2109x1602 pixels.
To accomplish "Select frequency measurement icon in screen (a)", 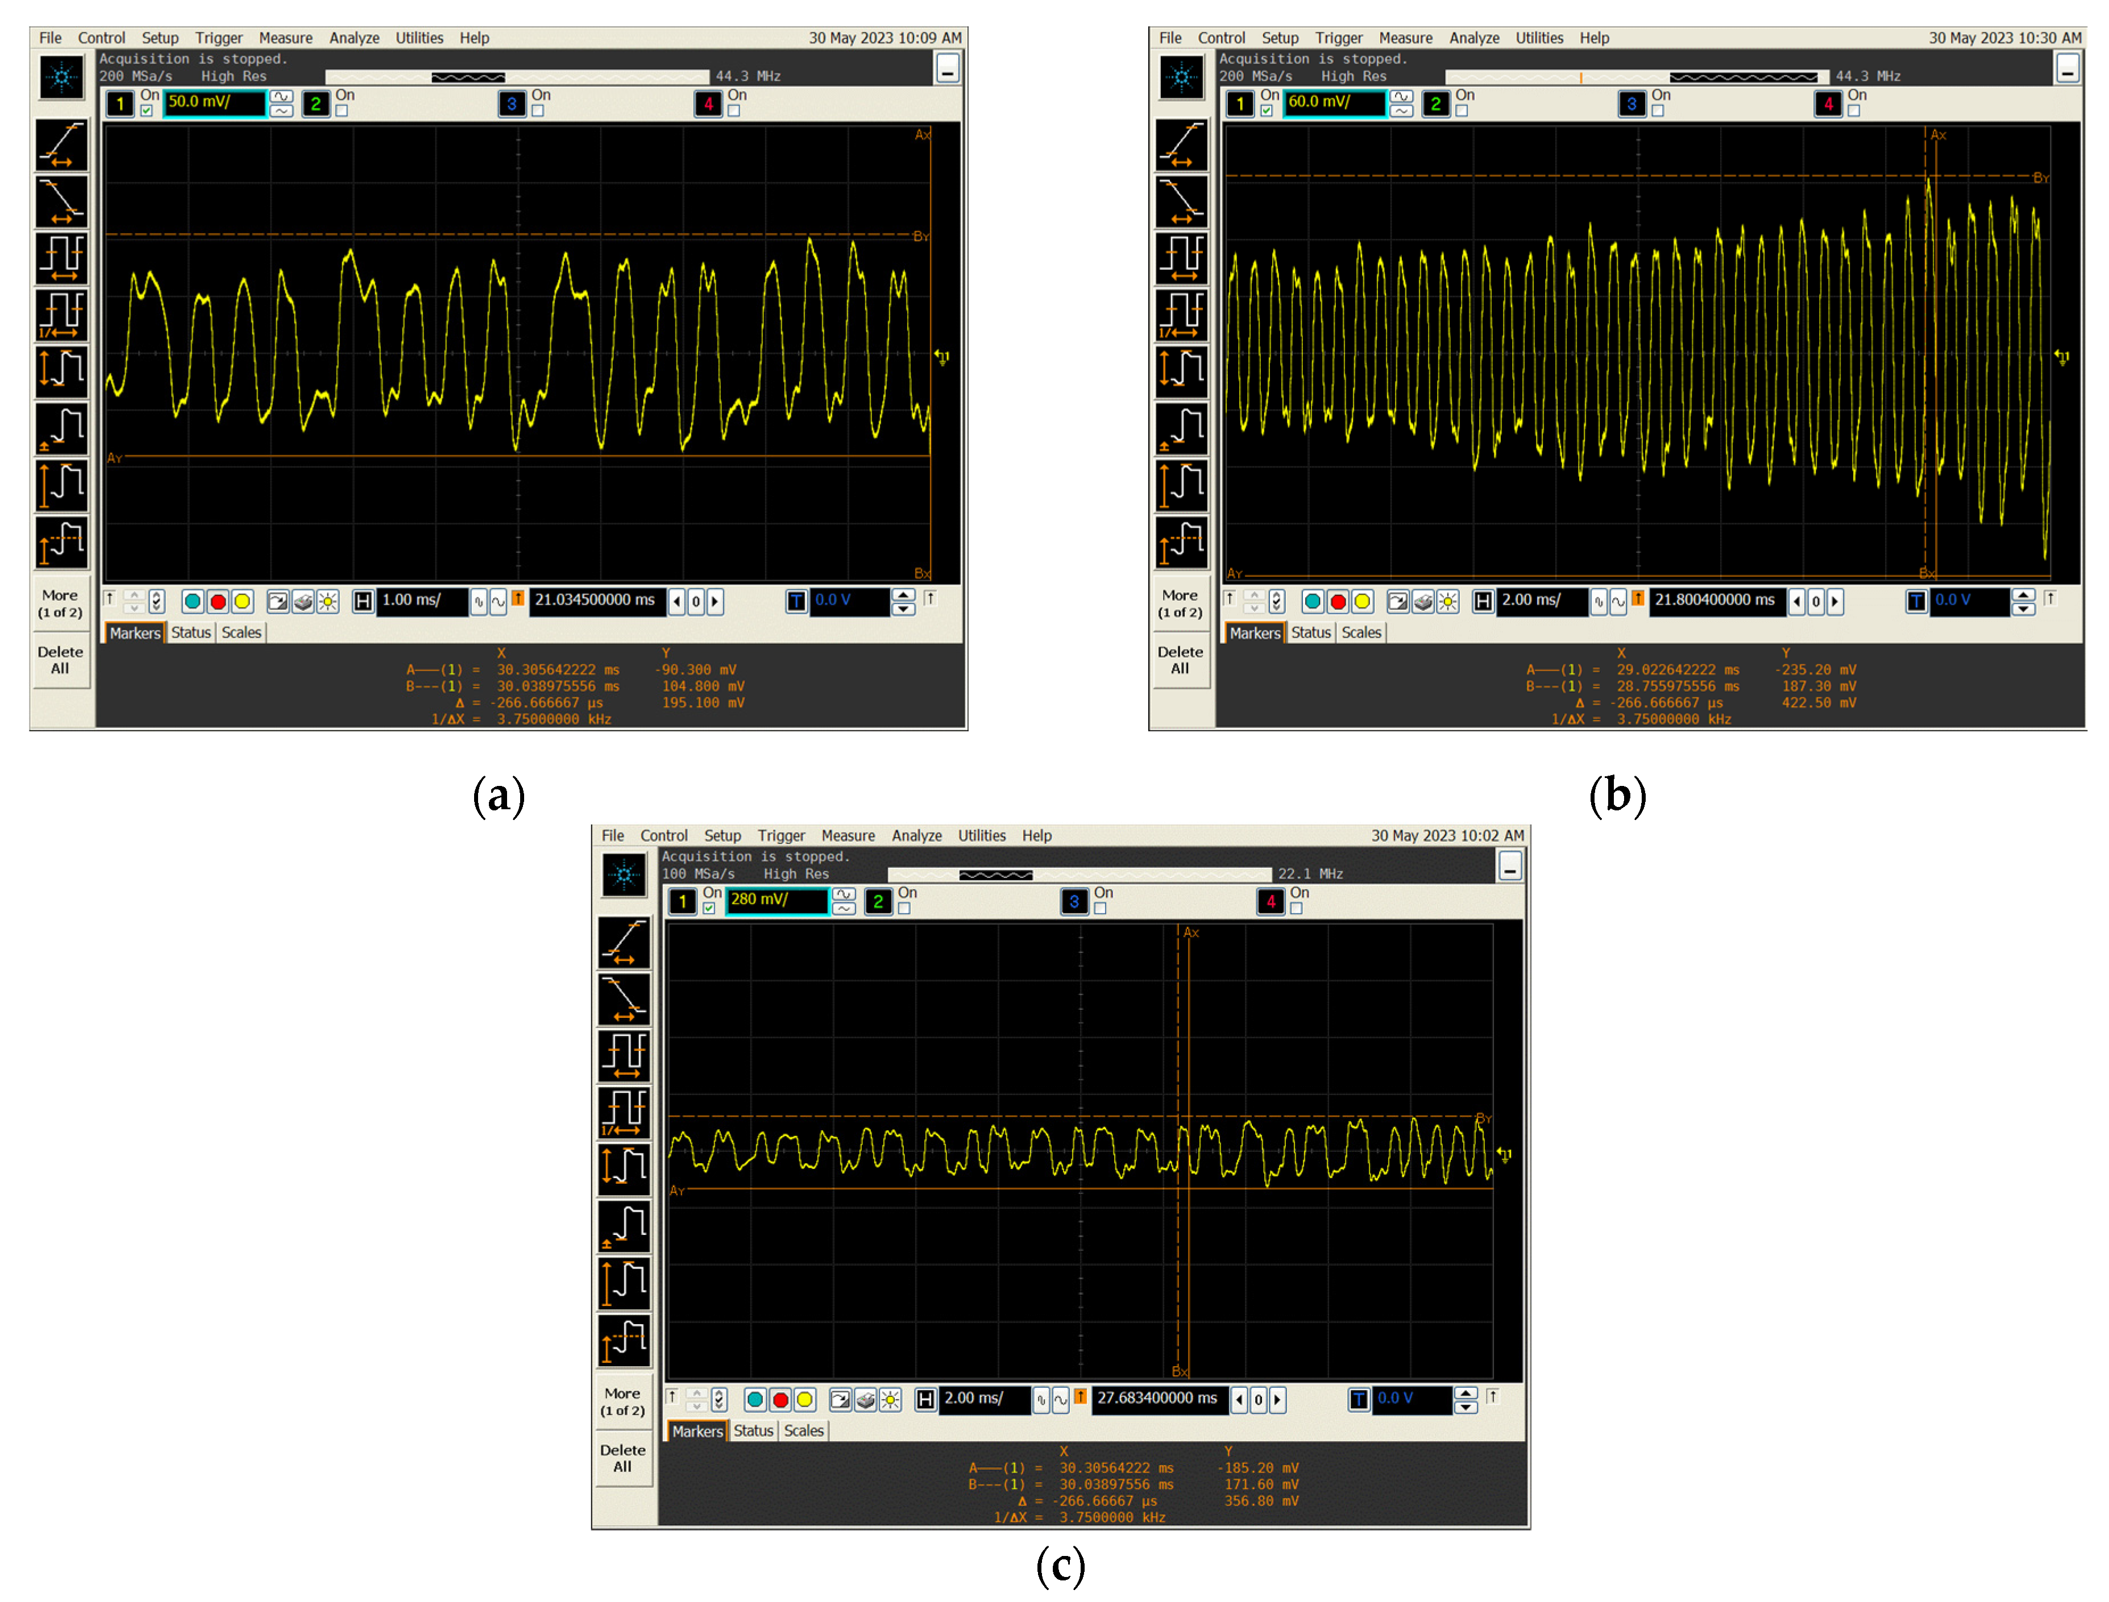I will point(62,315).
